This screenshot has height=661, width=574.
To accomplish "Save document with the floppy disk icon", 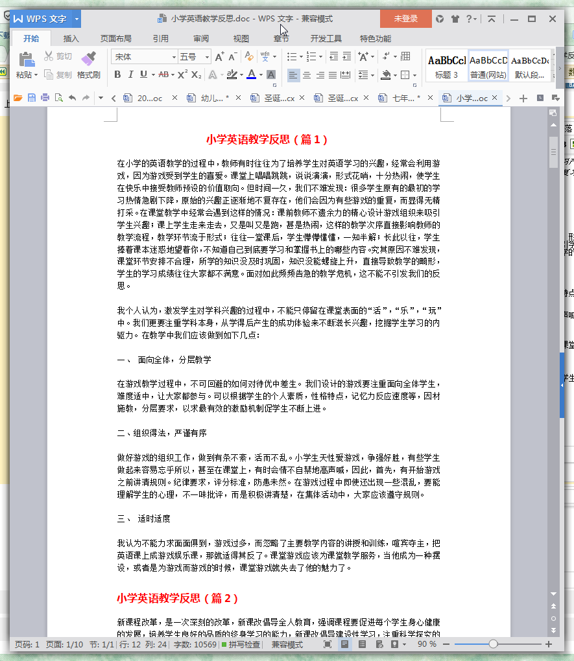I will pos(32,98).
